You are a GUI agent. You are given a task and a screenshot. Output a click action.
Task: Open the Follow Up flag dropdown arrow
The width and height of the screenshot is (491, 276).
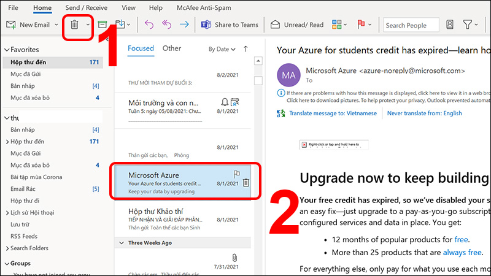click(370, 25)
